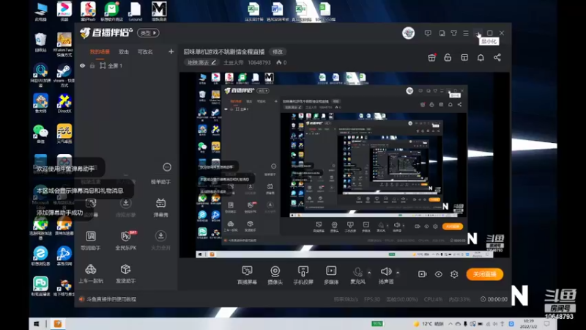The height and width of the screenshot is (330, 586).
Task: Open the 发货助手 box icon tool
Action: tap(125, 274)
